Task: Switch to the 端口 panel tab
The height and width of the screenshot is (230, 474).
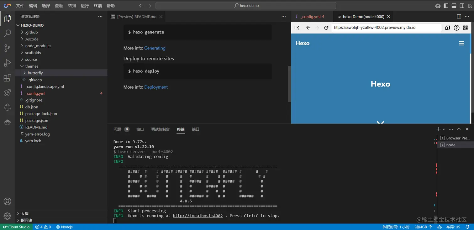Action: [x=196, y=129]
